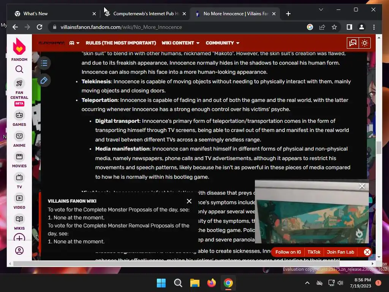Viewport: 389px width, 292px height.
Task: Open the volume speaker tray icon
Action: pos(340,283)
